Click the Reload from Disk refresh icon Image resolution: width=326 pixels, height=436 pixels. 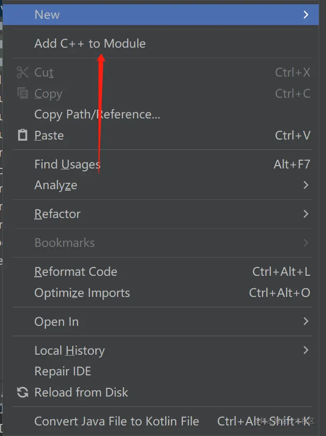(23, 392)
